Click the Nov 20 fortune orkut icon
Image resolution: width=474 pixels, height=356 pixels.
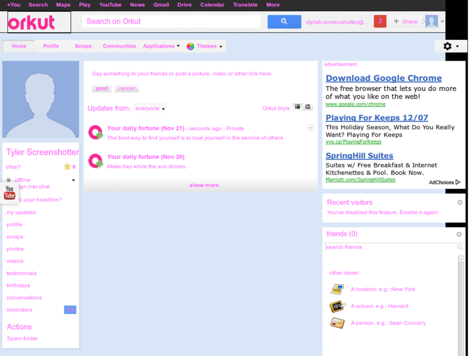95,161
